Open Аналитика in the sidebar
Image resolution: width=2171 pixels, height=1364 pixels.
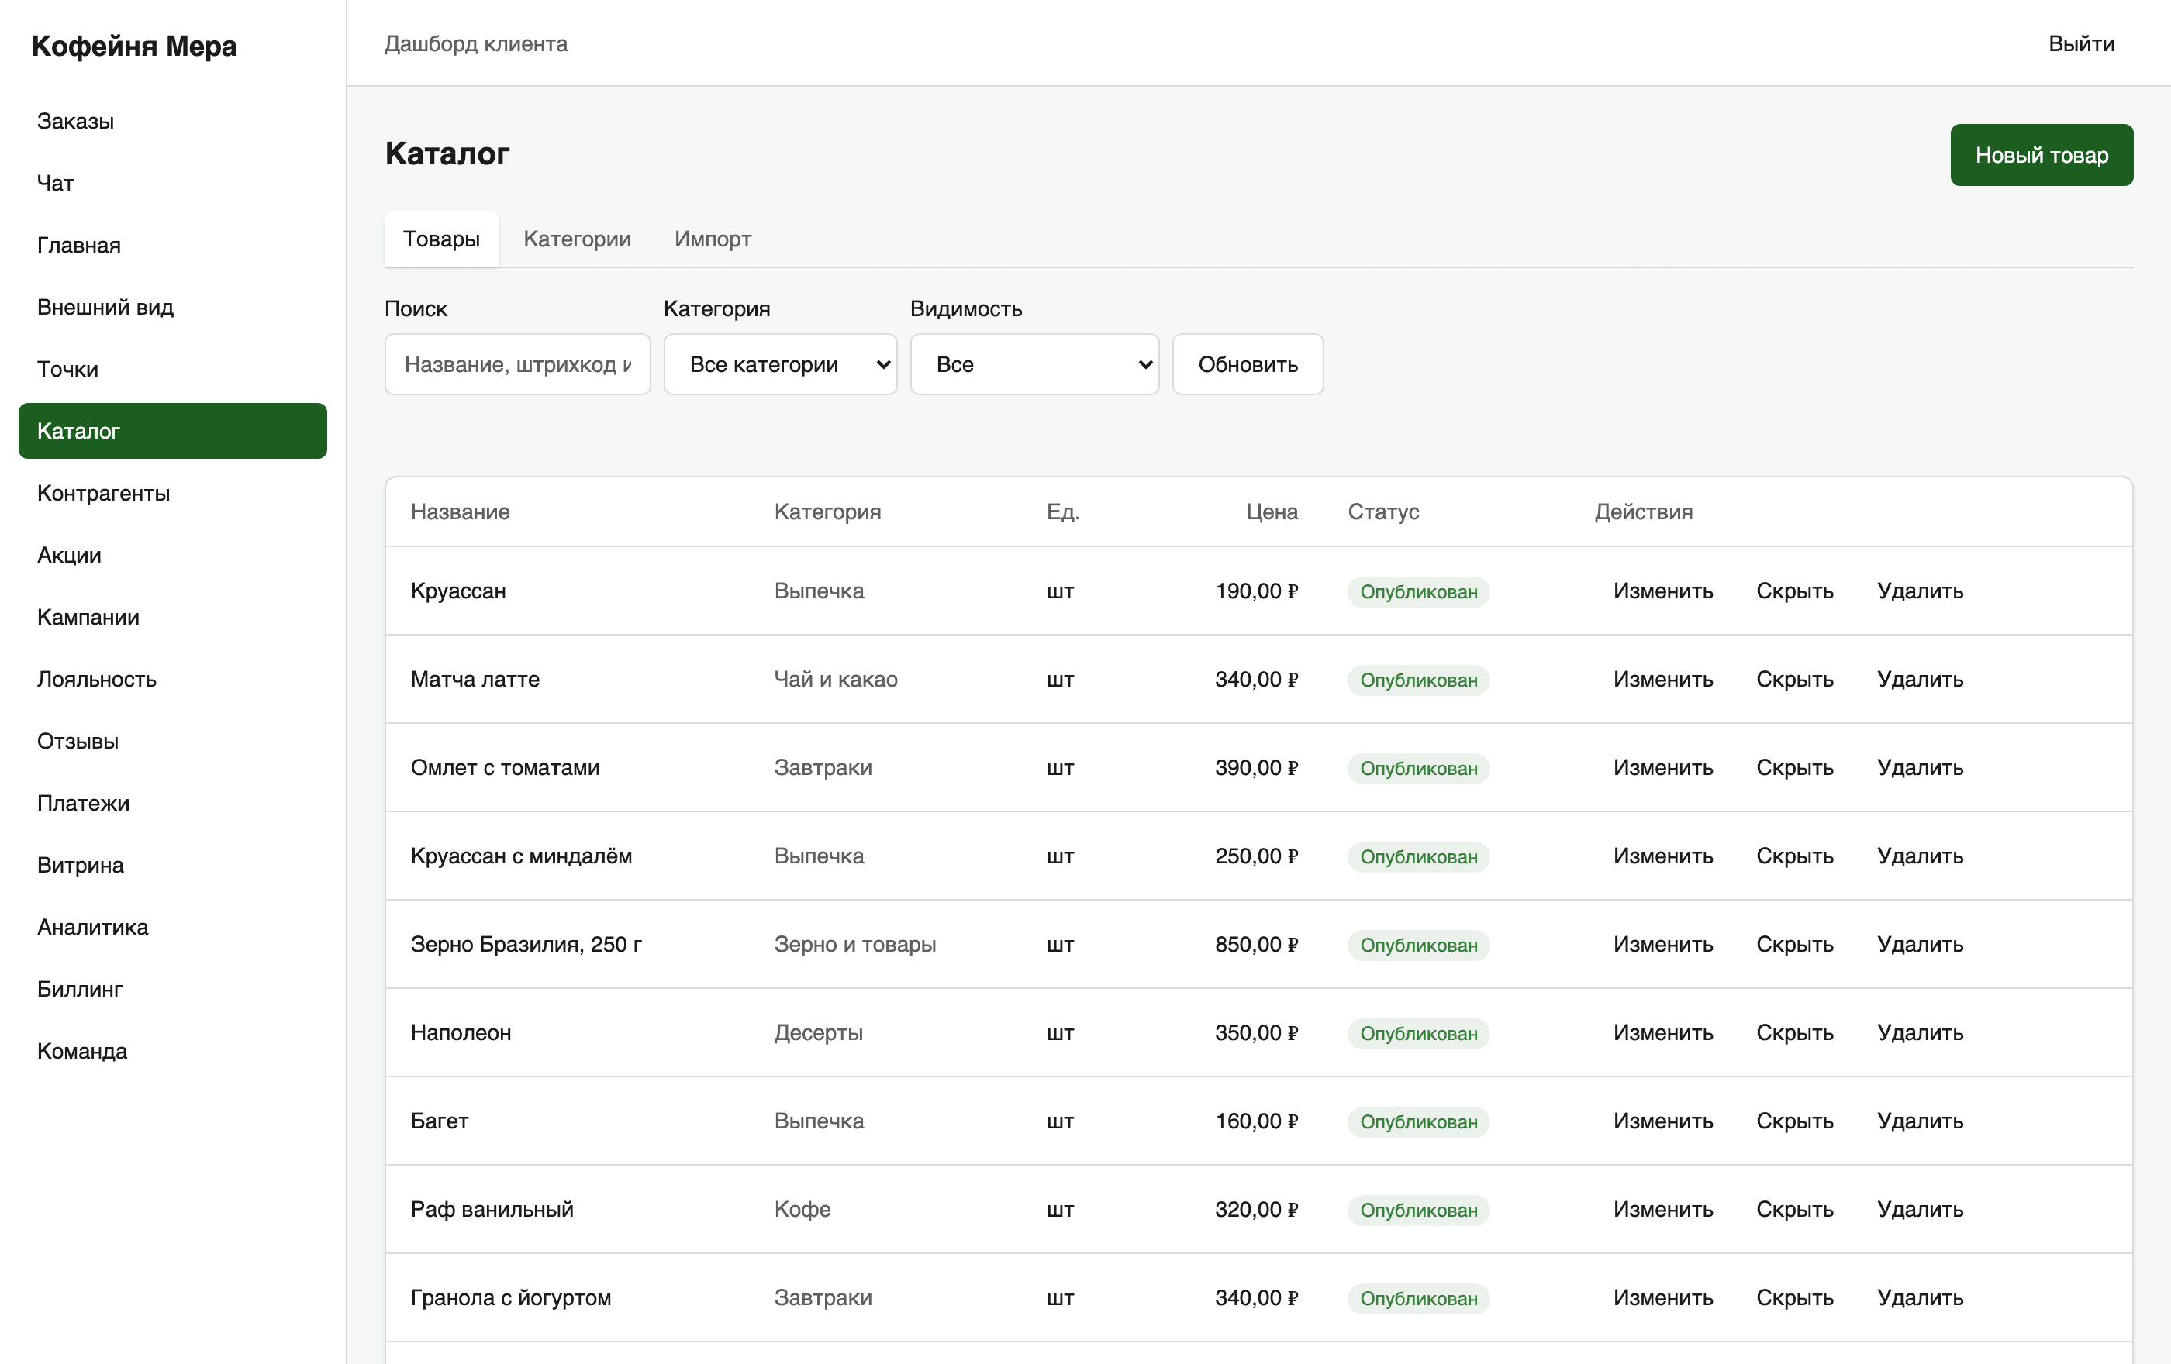coord(172,927)
